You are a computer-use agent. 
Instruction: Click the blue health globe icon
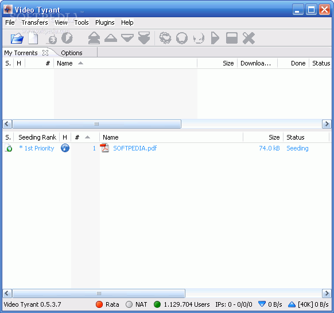coord(65,148)
